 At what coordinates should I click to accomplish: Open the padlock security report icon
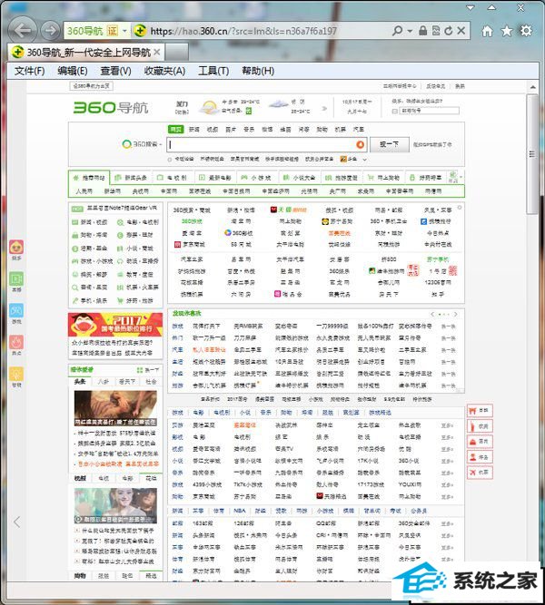coord(423,31)
